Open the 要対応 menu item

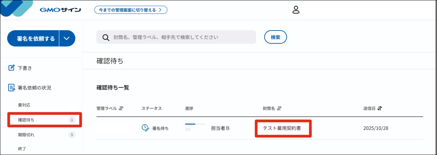[24, 105]
